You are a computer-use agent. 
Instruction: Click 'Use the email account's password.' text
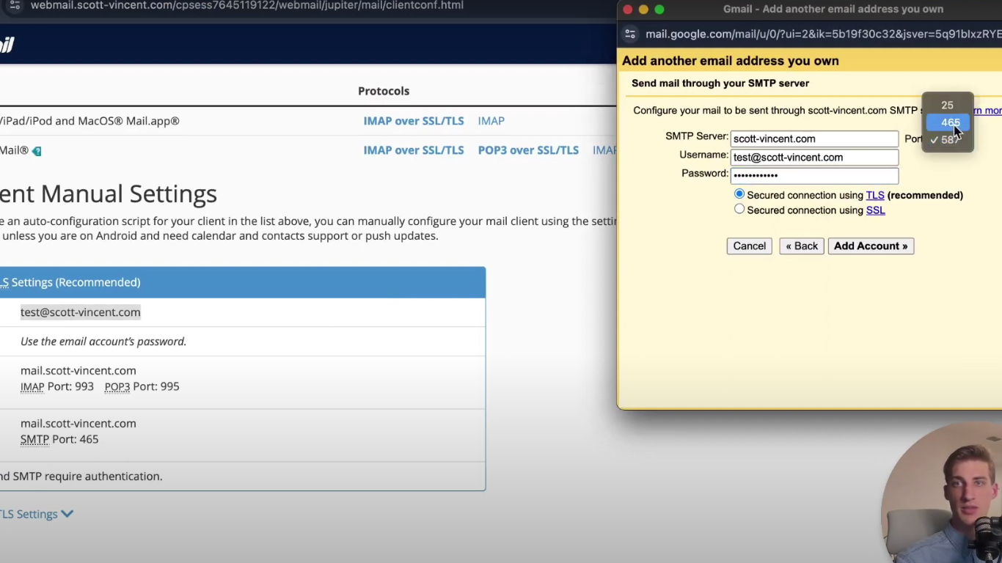[103, 342]
